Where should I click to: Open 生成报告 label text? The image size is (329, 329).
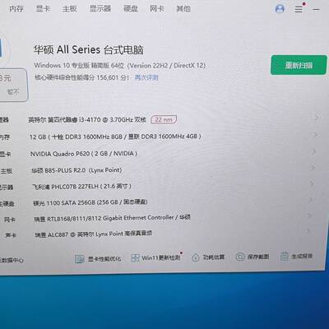pyautogui.click(x=302, y=256)
